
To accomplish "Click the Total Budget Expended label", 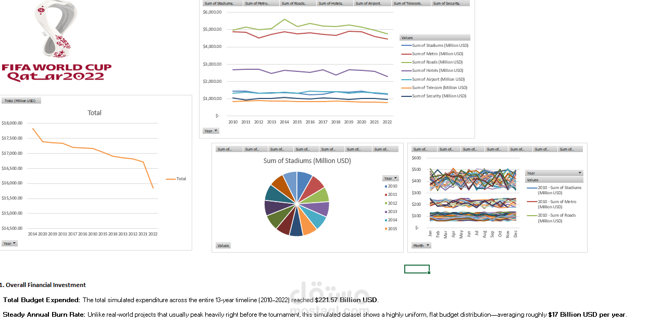I will pos(42,300).
